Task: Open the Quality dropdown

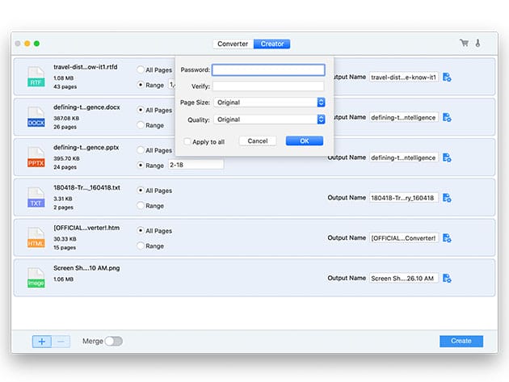Action: [x=268, y=120]
